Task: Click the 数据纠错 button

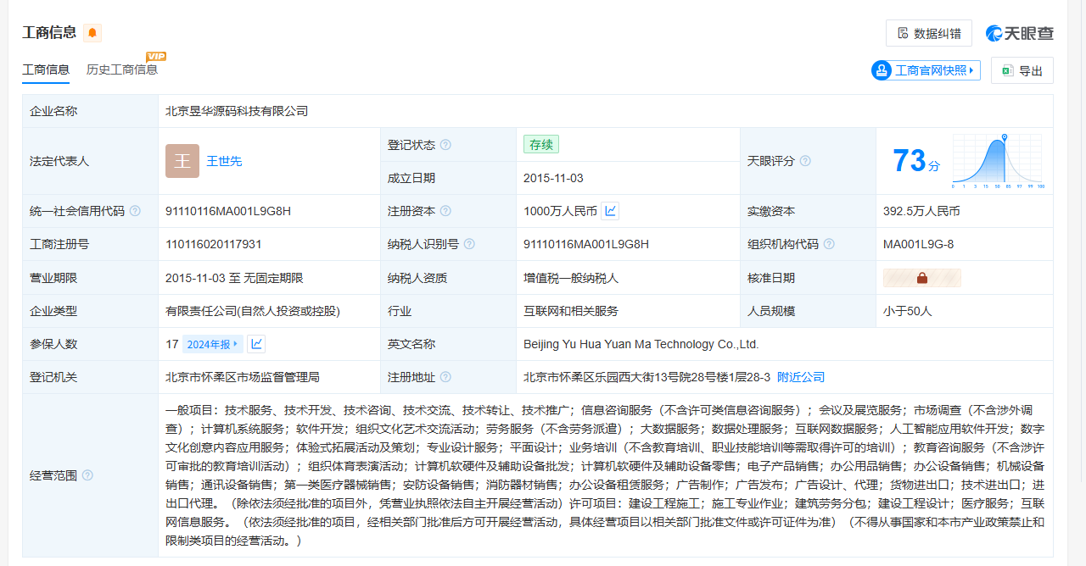Action: (928, 33)
